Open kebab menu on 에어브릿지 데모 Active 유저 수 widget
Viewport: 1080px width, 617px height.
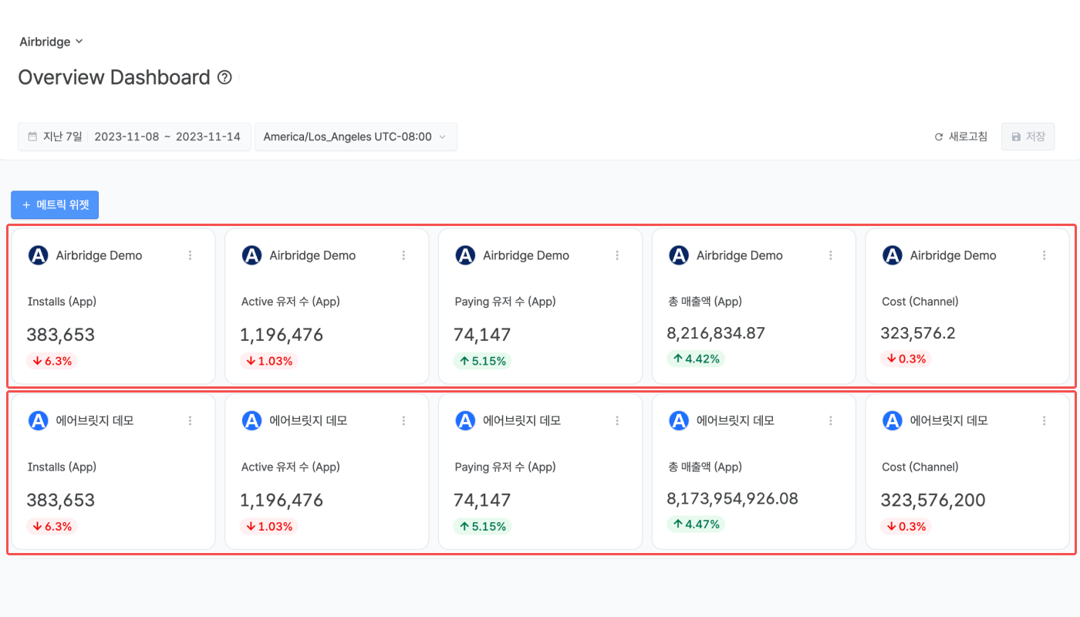(x=403, y=420)
